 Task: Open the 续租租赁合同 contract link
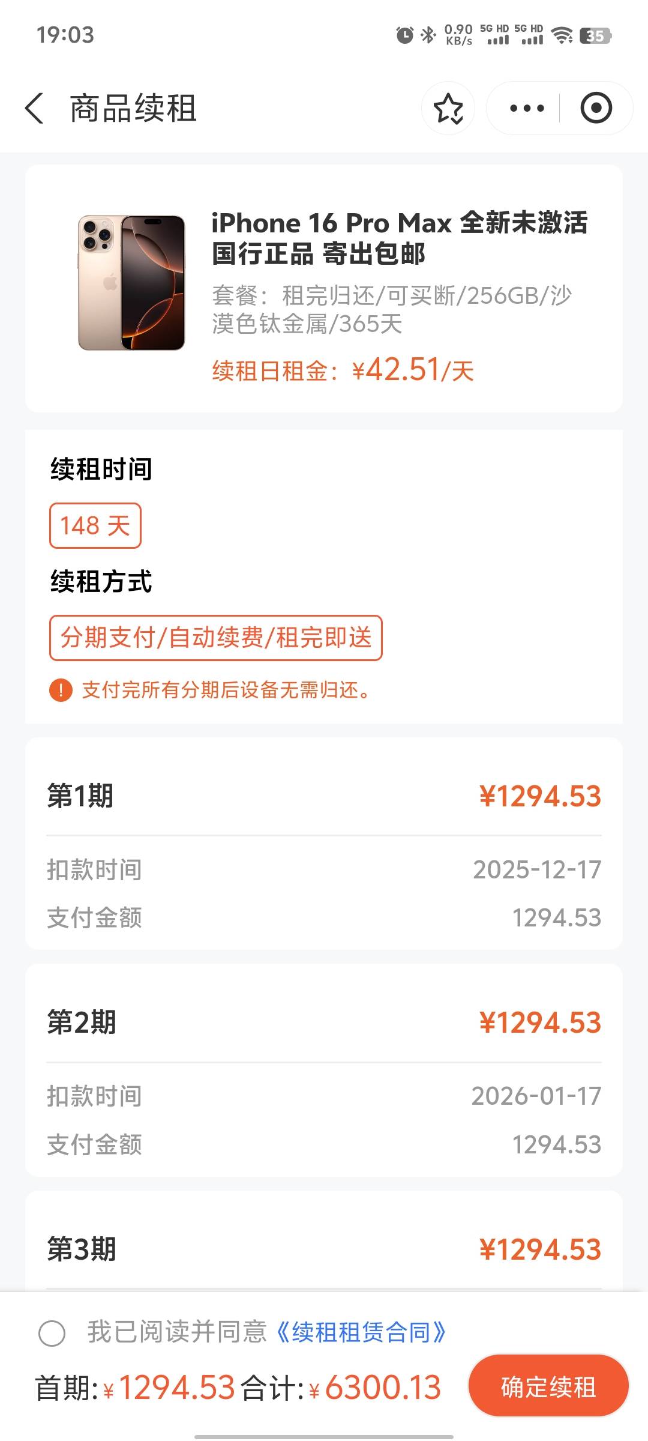coord(361,1332)
